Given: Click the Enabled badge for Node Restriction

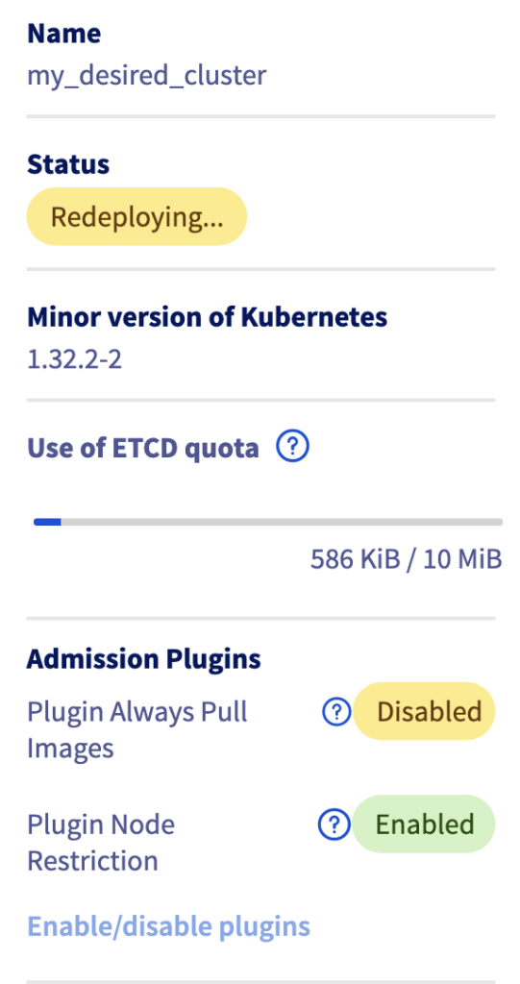Looking at the screenshot, I should pos(424,824).
